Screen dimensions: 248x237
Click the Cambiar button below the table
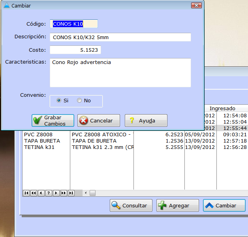click(x=224, y=205)
